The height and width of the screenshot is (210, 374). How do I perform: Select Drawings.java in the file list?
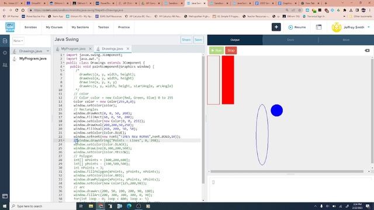pos(30,51)
